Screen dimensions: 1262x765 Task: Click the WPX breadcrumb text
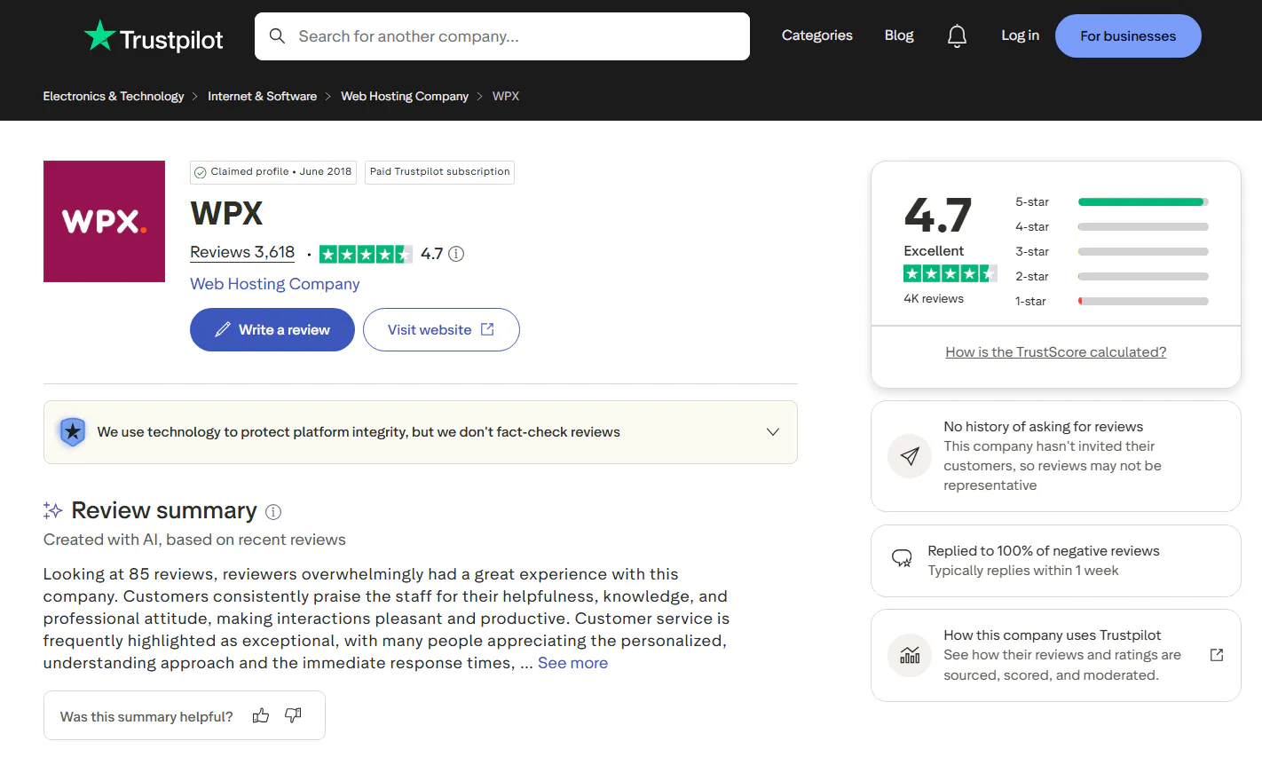506,96
